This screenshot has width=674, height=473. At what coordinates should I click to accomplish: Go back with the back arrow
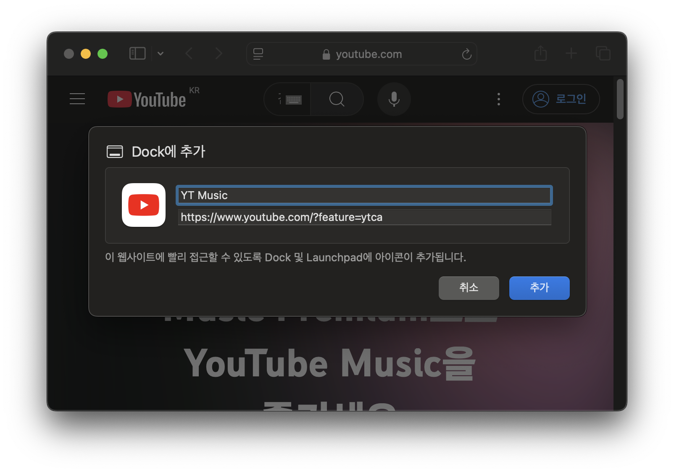(189, 54)
